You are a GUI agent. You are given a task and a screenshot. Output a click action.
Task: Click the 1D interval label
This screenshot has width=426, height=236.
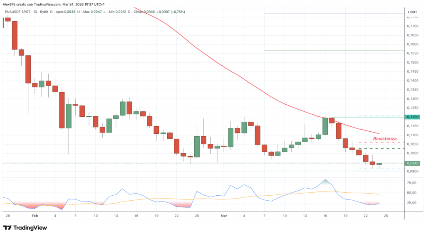(35, 12)
